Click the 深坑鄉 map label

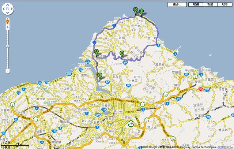point(152,127)
